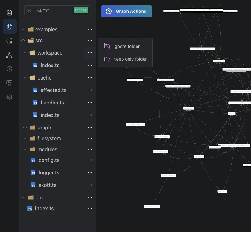Click the examples folder label
The image size is (251, 232).
(46, 30)
